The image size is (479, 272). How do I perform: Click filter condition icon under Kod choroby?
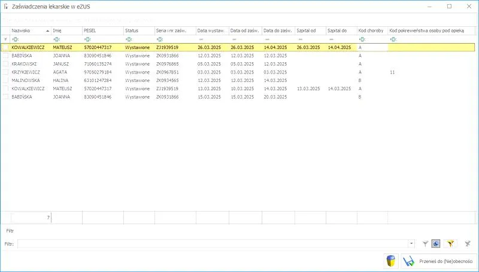click(362, 39)
